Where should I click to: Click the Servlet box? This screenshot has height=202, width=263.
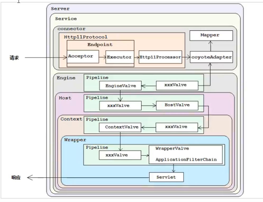[x=166, y=177]
